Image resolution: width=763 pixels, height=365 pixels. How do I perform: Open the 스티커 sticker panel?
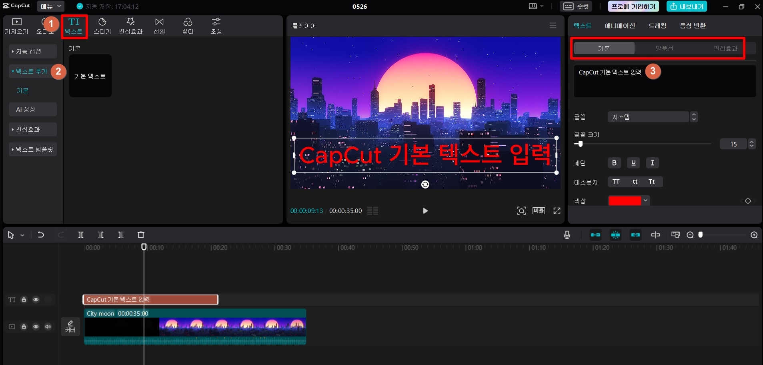[x=102, y=26]
